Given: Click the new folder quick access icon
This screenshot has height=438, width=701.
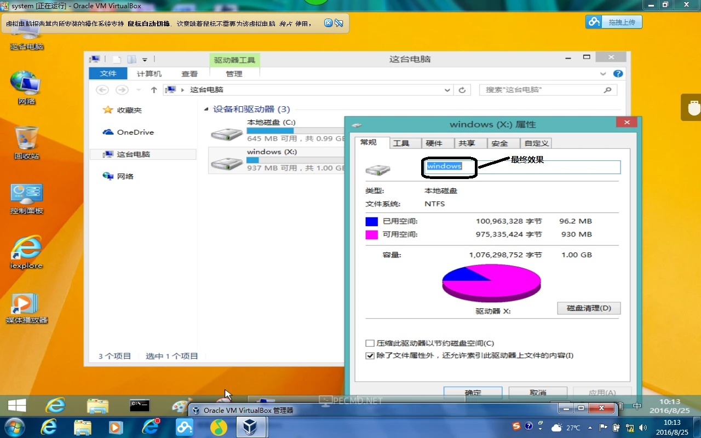Looking at the screenshot, I should point(131,59).
